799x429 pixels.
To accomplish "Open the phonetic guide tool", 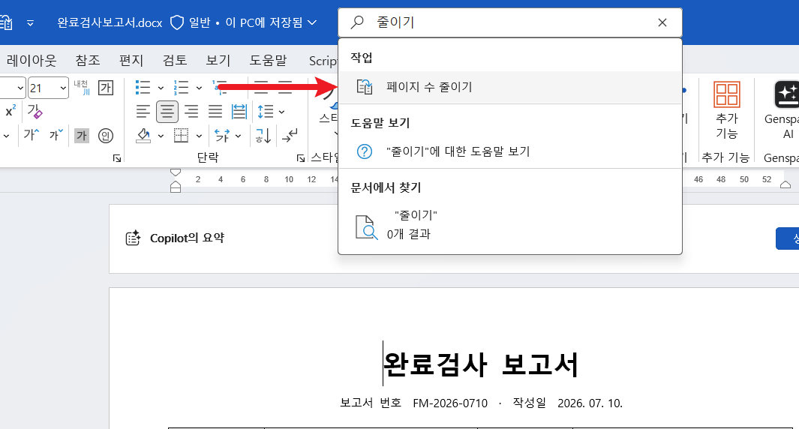I will [x=82, y=88].
